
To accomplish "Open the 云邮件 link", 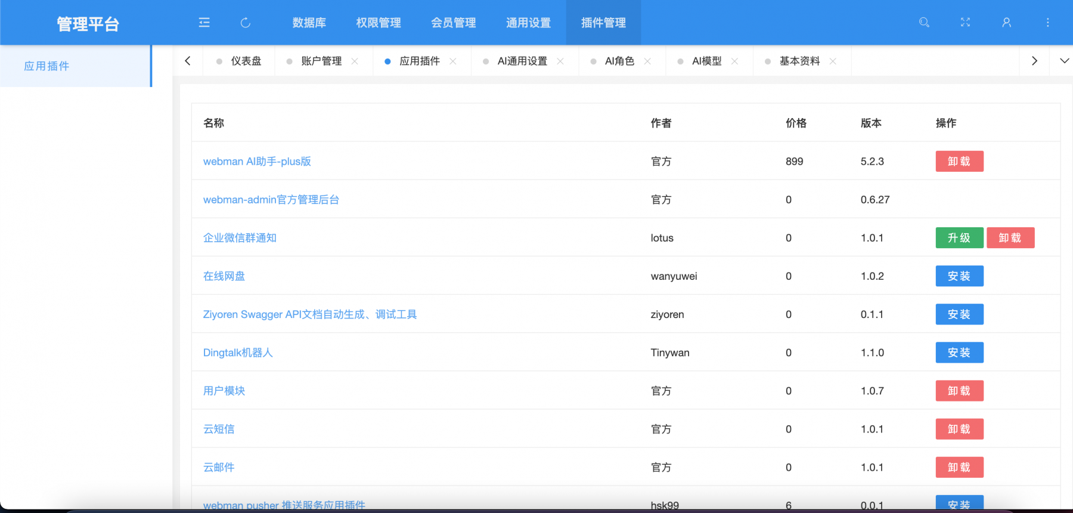I will point(219,467).
